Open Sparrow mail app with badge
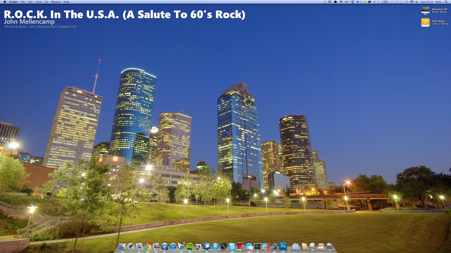This screenshot has height=253, width=451. tap(182, 247)
